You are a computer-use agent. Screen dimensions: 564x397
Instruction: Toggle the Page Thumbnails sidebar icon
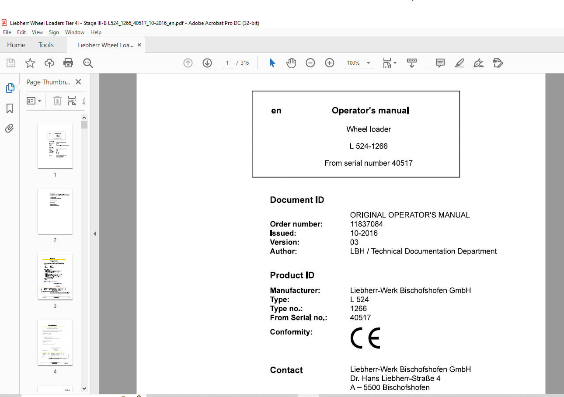[10, 88]
